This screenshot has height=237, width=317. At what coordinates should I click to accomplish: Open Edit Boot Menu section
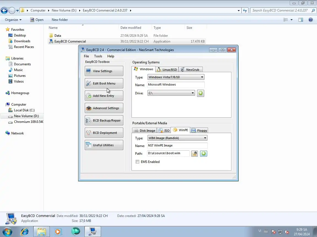pos(104,83)
